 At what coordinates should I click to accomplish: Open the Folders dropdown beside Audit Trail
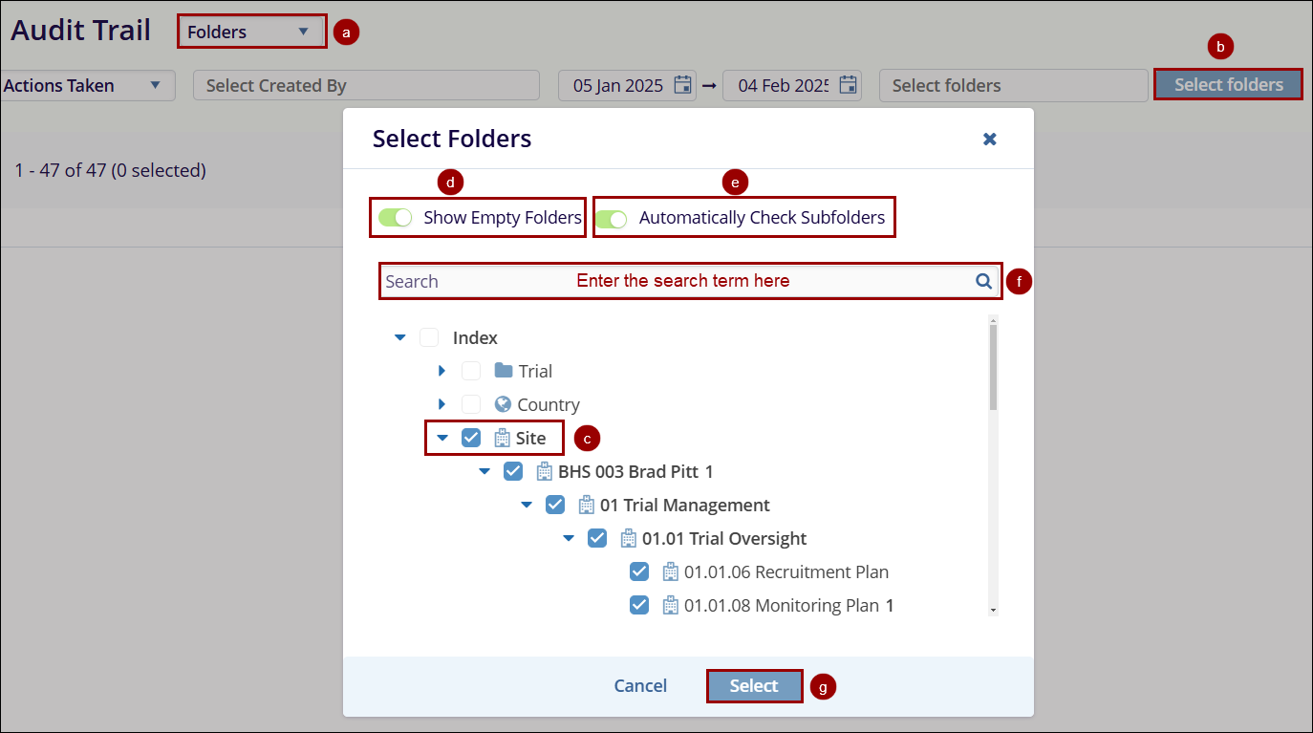(250, 32)
